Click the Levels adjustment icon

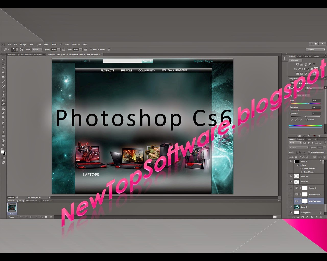tap(302, 65)
